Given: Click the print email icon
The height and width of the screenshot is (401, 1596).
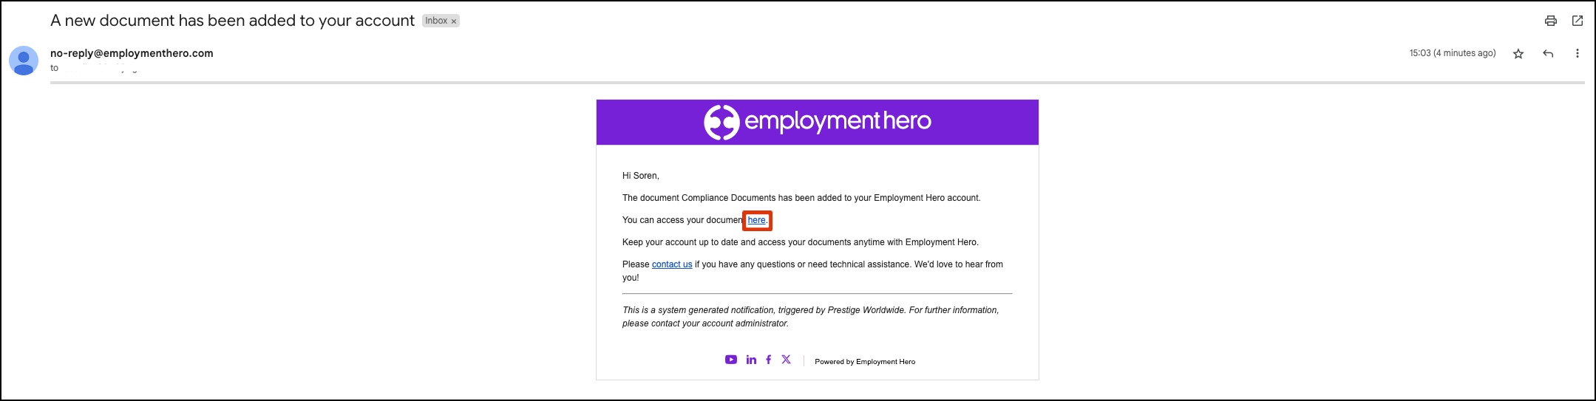Looking at the screenshot, I should [1550, 21].
